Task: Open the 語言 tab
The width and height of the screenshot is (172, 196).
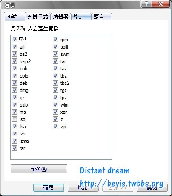Action: click(x=102, y=17)
